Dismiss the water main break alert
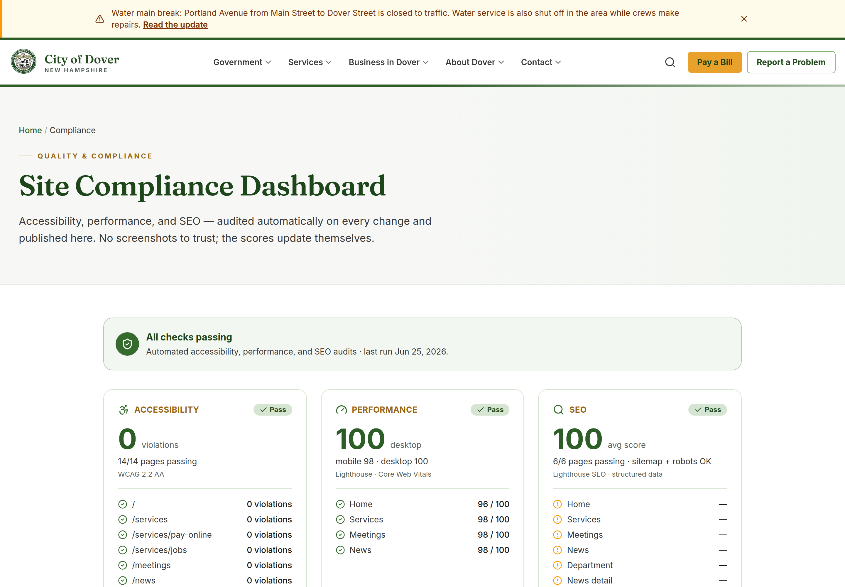 pos(744,19)
